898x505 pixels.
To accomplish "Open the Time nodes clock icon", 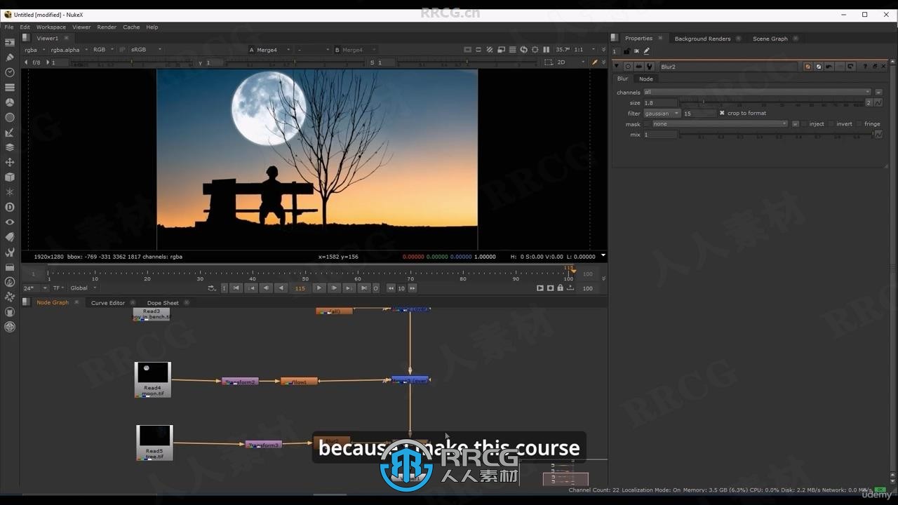I will pos(10,72).
